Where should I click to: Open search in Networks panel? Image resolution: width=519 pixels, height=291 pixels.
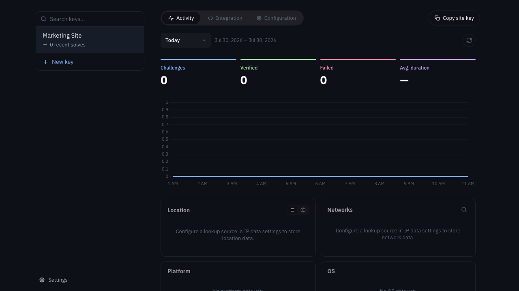(x=464, y=210)
